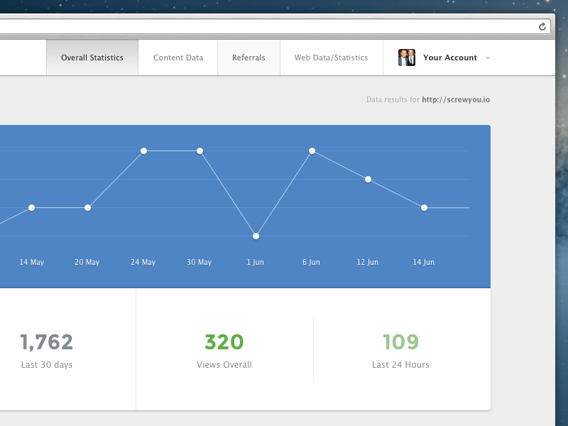Open the Referrals tab
Screen dimensions: 568x426
pyautogui.click(x=248, y=58)
